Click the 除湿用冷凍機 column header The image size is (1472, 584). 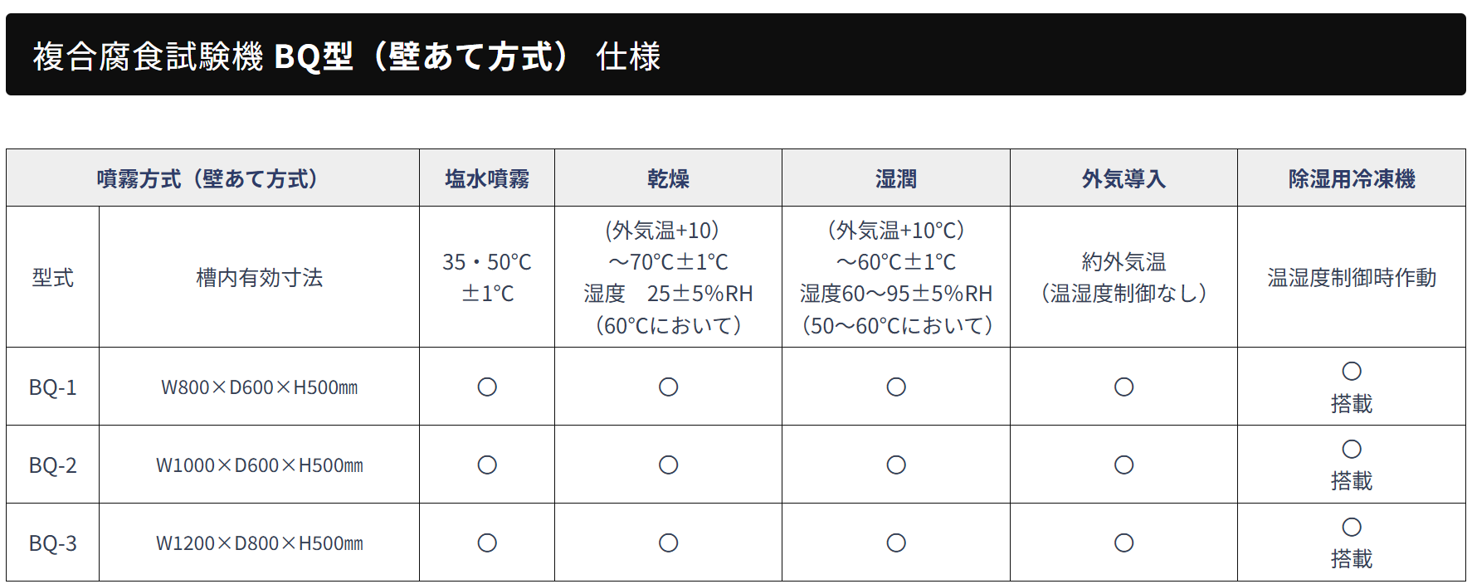tap(1352, 178)
